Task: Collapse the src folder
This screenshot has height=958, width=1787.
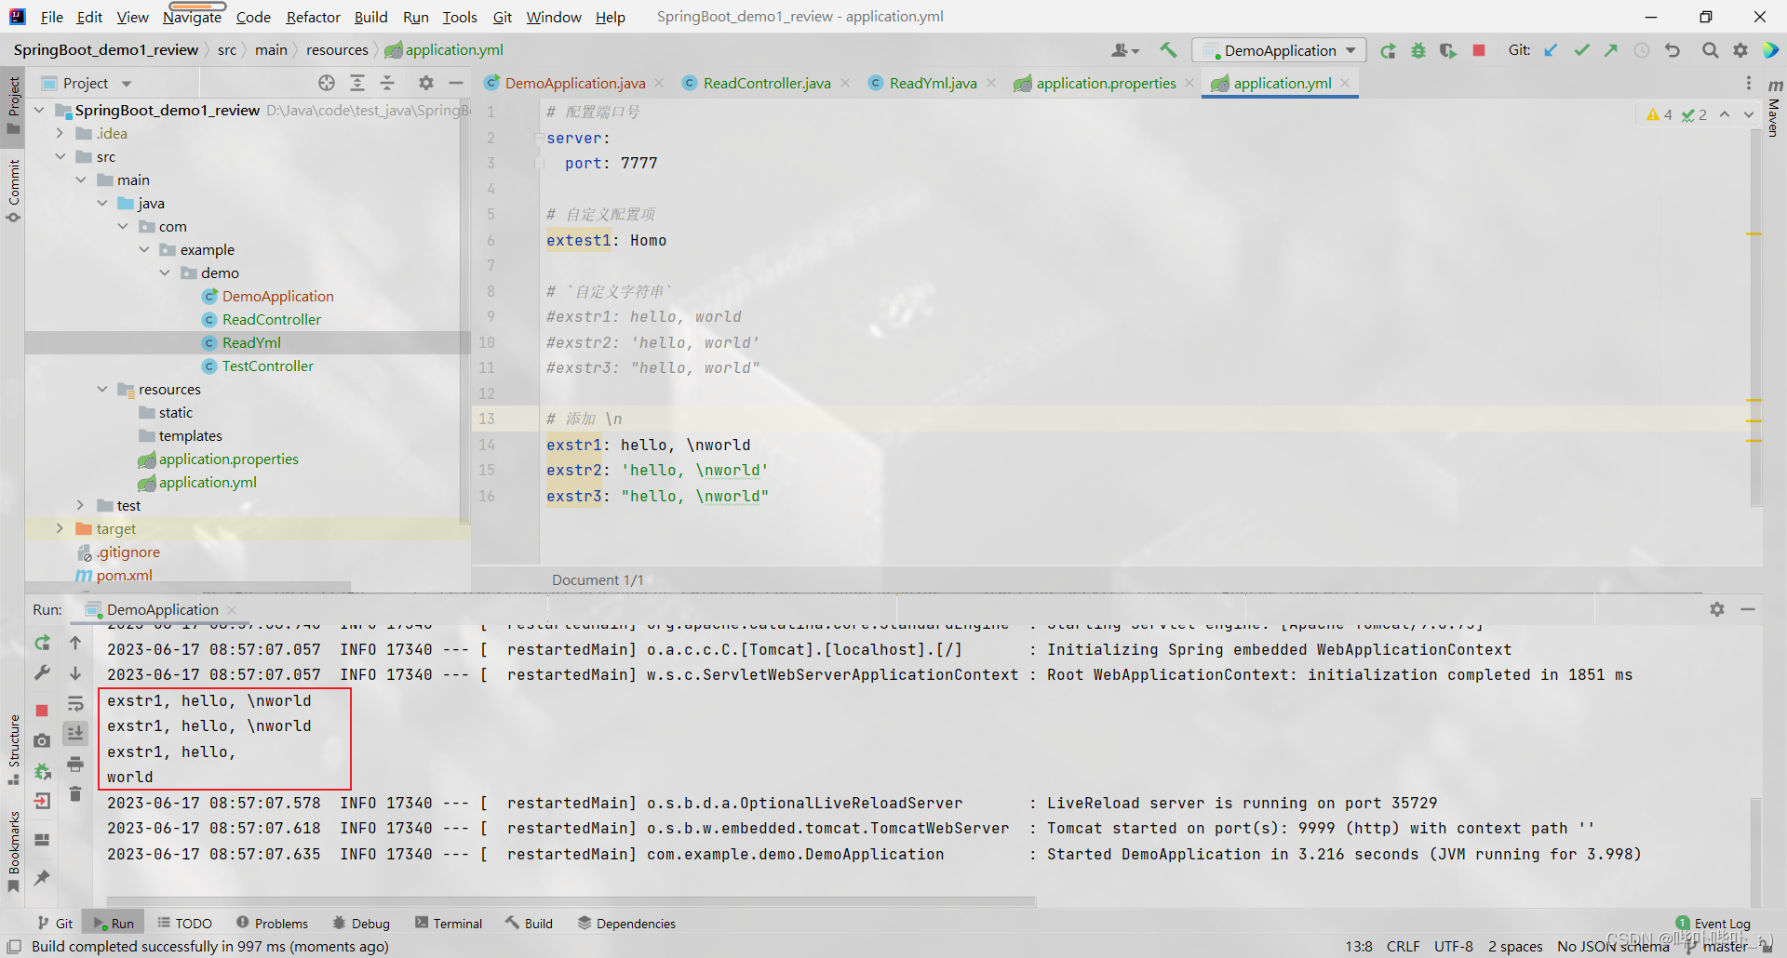Action: tap(60, 156)
